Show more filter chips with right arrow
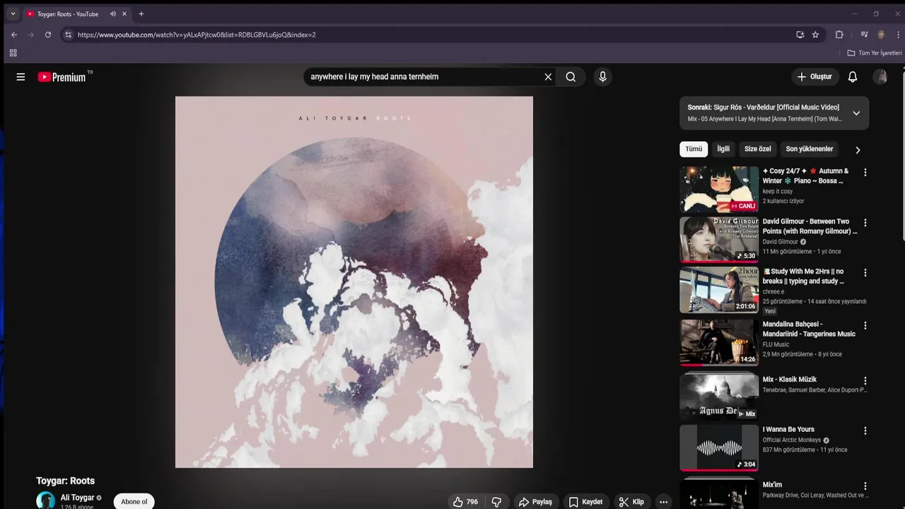The image size is (905, 509). click(858, 150)
